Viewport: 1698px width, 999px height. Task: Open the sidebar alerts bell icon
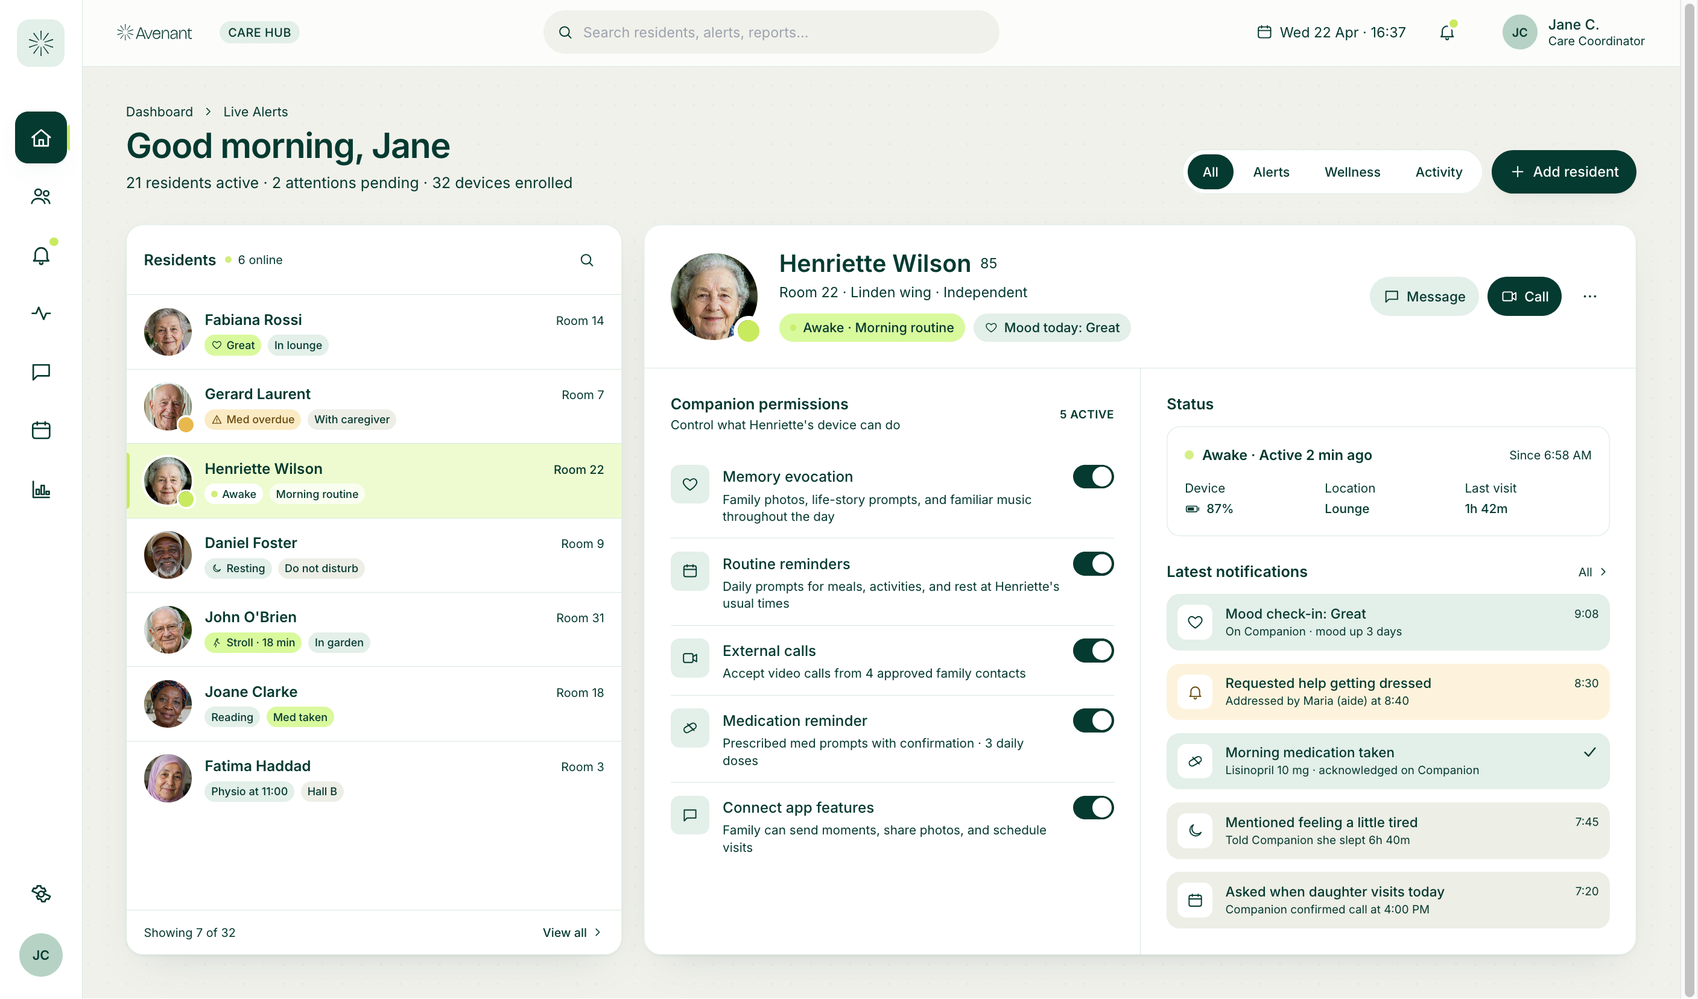pos(41,255)
